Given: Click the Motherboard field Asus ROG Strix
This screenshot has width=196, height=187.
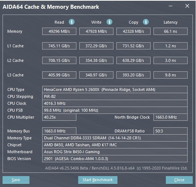Looking at the screenshot, I should point(115,152).
